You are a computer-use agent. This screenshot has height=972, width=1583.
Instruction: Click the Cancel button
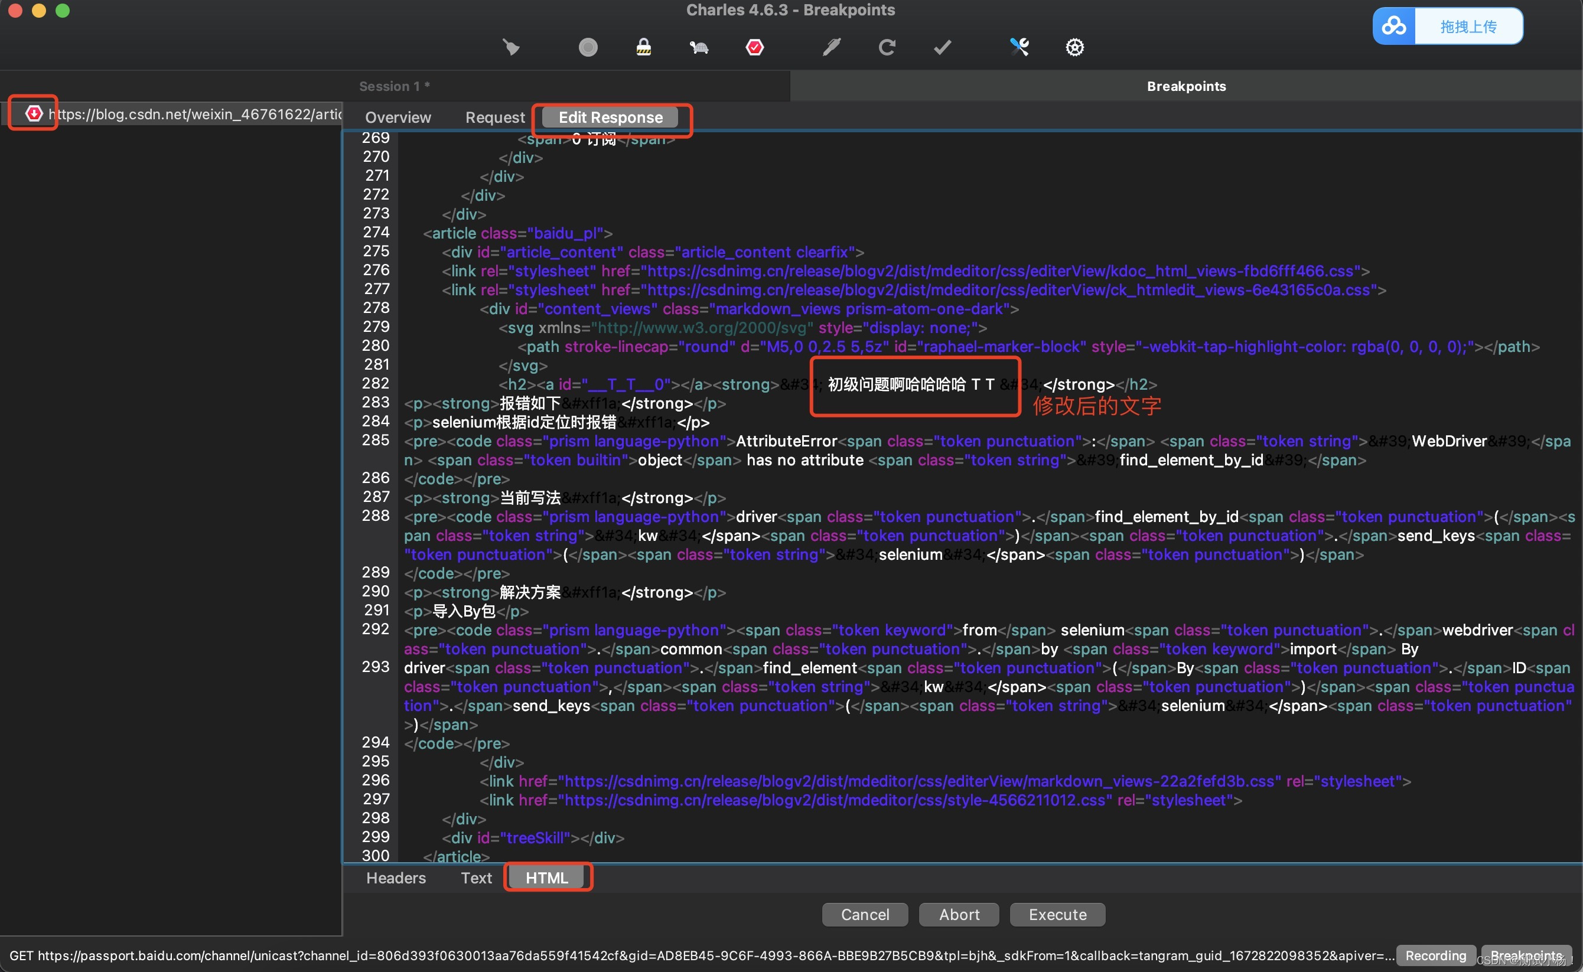click(x=865, y=915)
